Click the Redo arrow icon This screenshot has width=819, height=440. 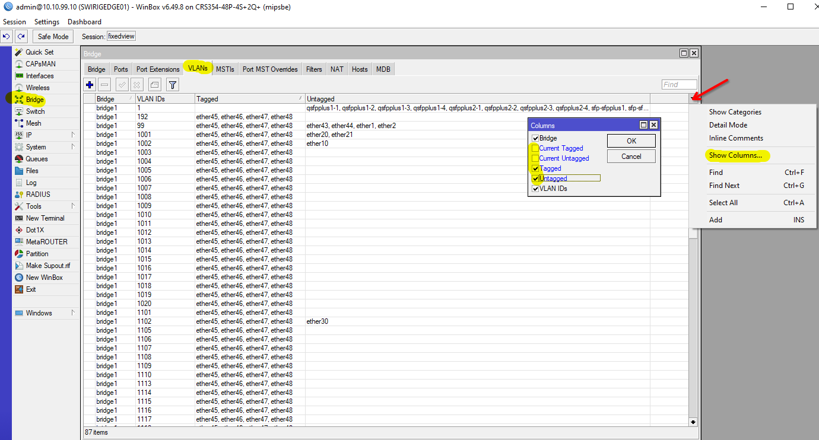click(x=21, y=36)
